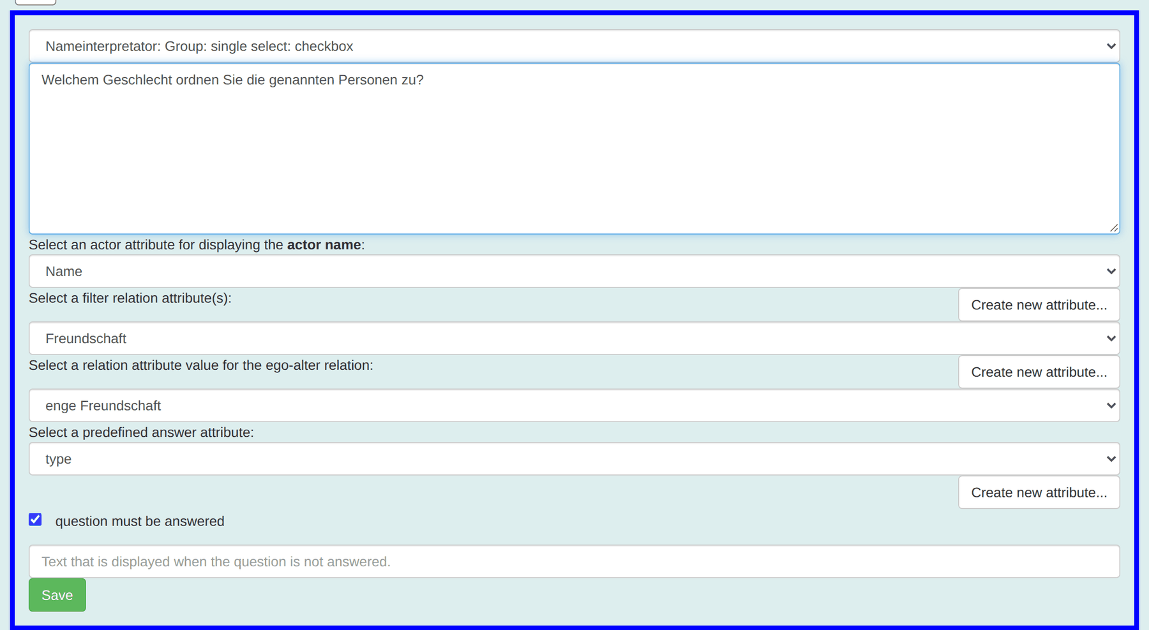
Task: Click the 'Select a filter relation attribute(s):' label
Action: pyautogui.click(x=130, y=298)
